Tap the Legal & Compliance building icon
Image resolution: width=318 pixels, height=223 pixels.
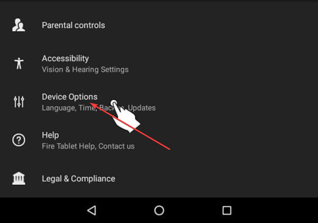tap(19, 178)
